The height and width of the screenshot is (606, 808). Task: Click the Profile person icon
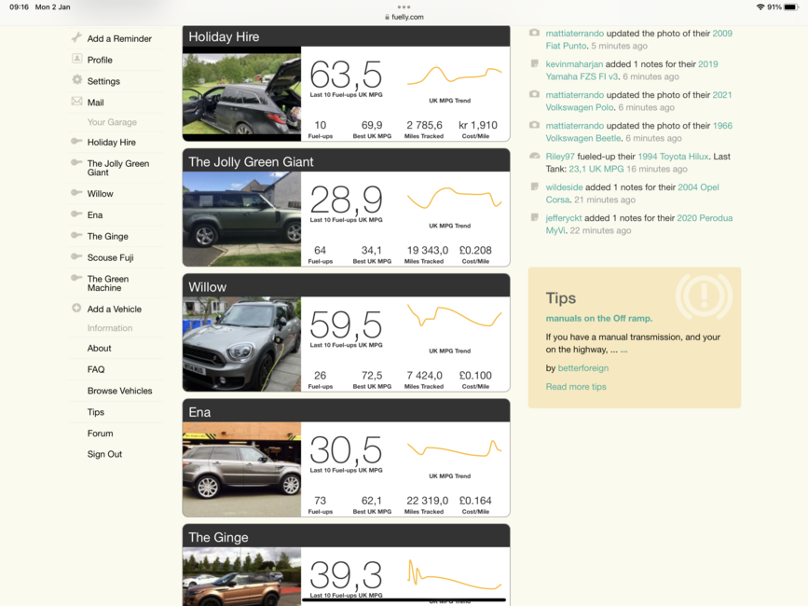click(76, 59)
